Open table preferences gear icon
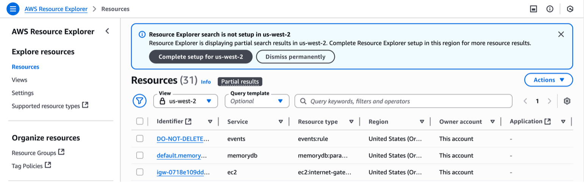The height and width of the screenshot is (183, 584). coord(567,101)
